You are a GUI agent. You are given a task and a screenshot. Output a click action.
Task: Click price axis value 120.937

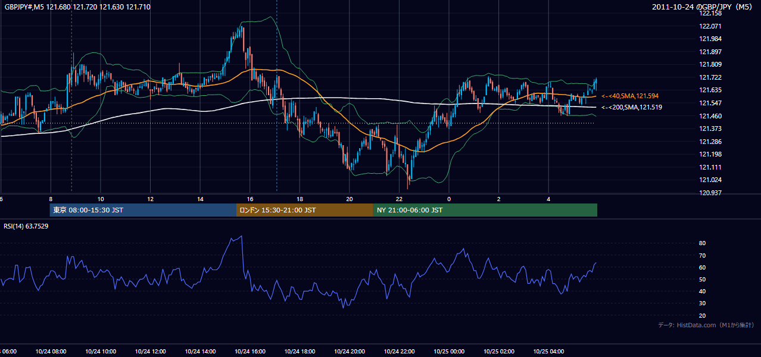[x=712, y=193]
